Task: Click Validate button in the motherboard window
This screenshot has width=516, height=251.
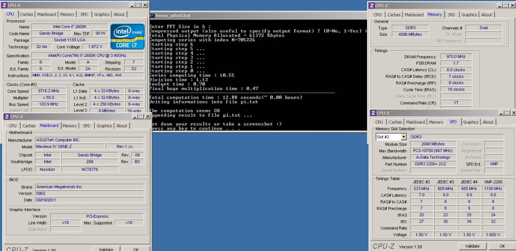Action: [x=106, y=249]
